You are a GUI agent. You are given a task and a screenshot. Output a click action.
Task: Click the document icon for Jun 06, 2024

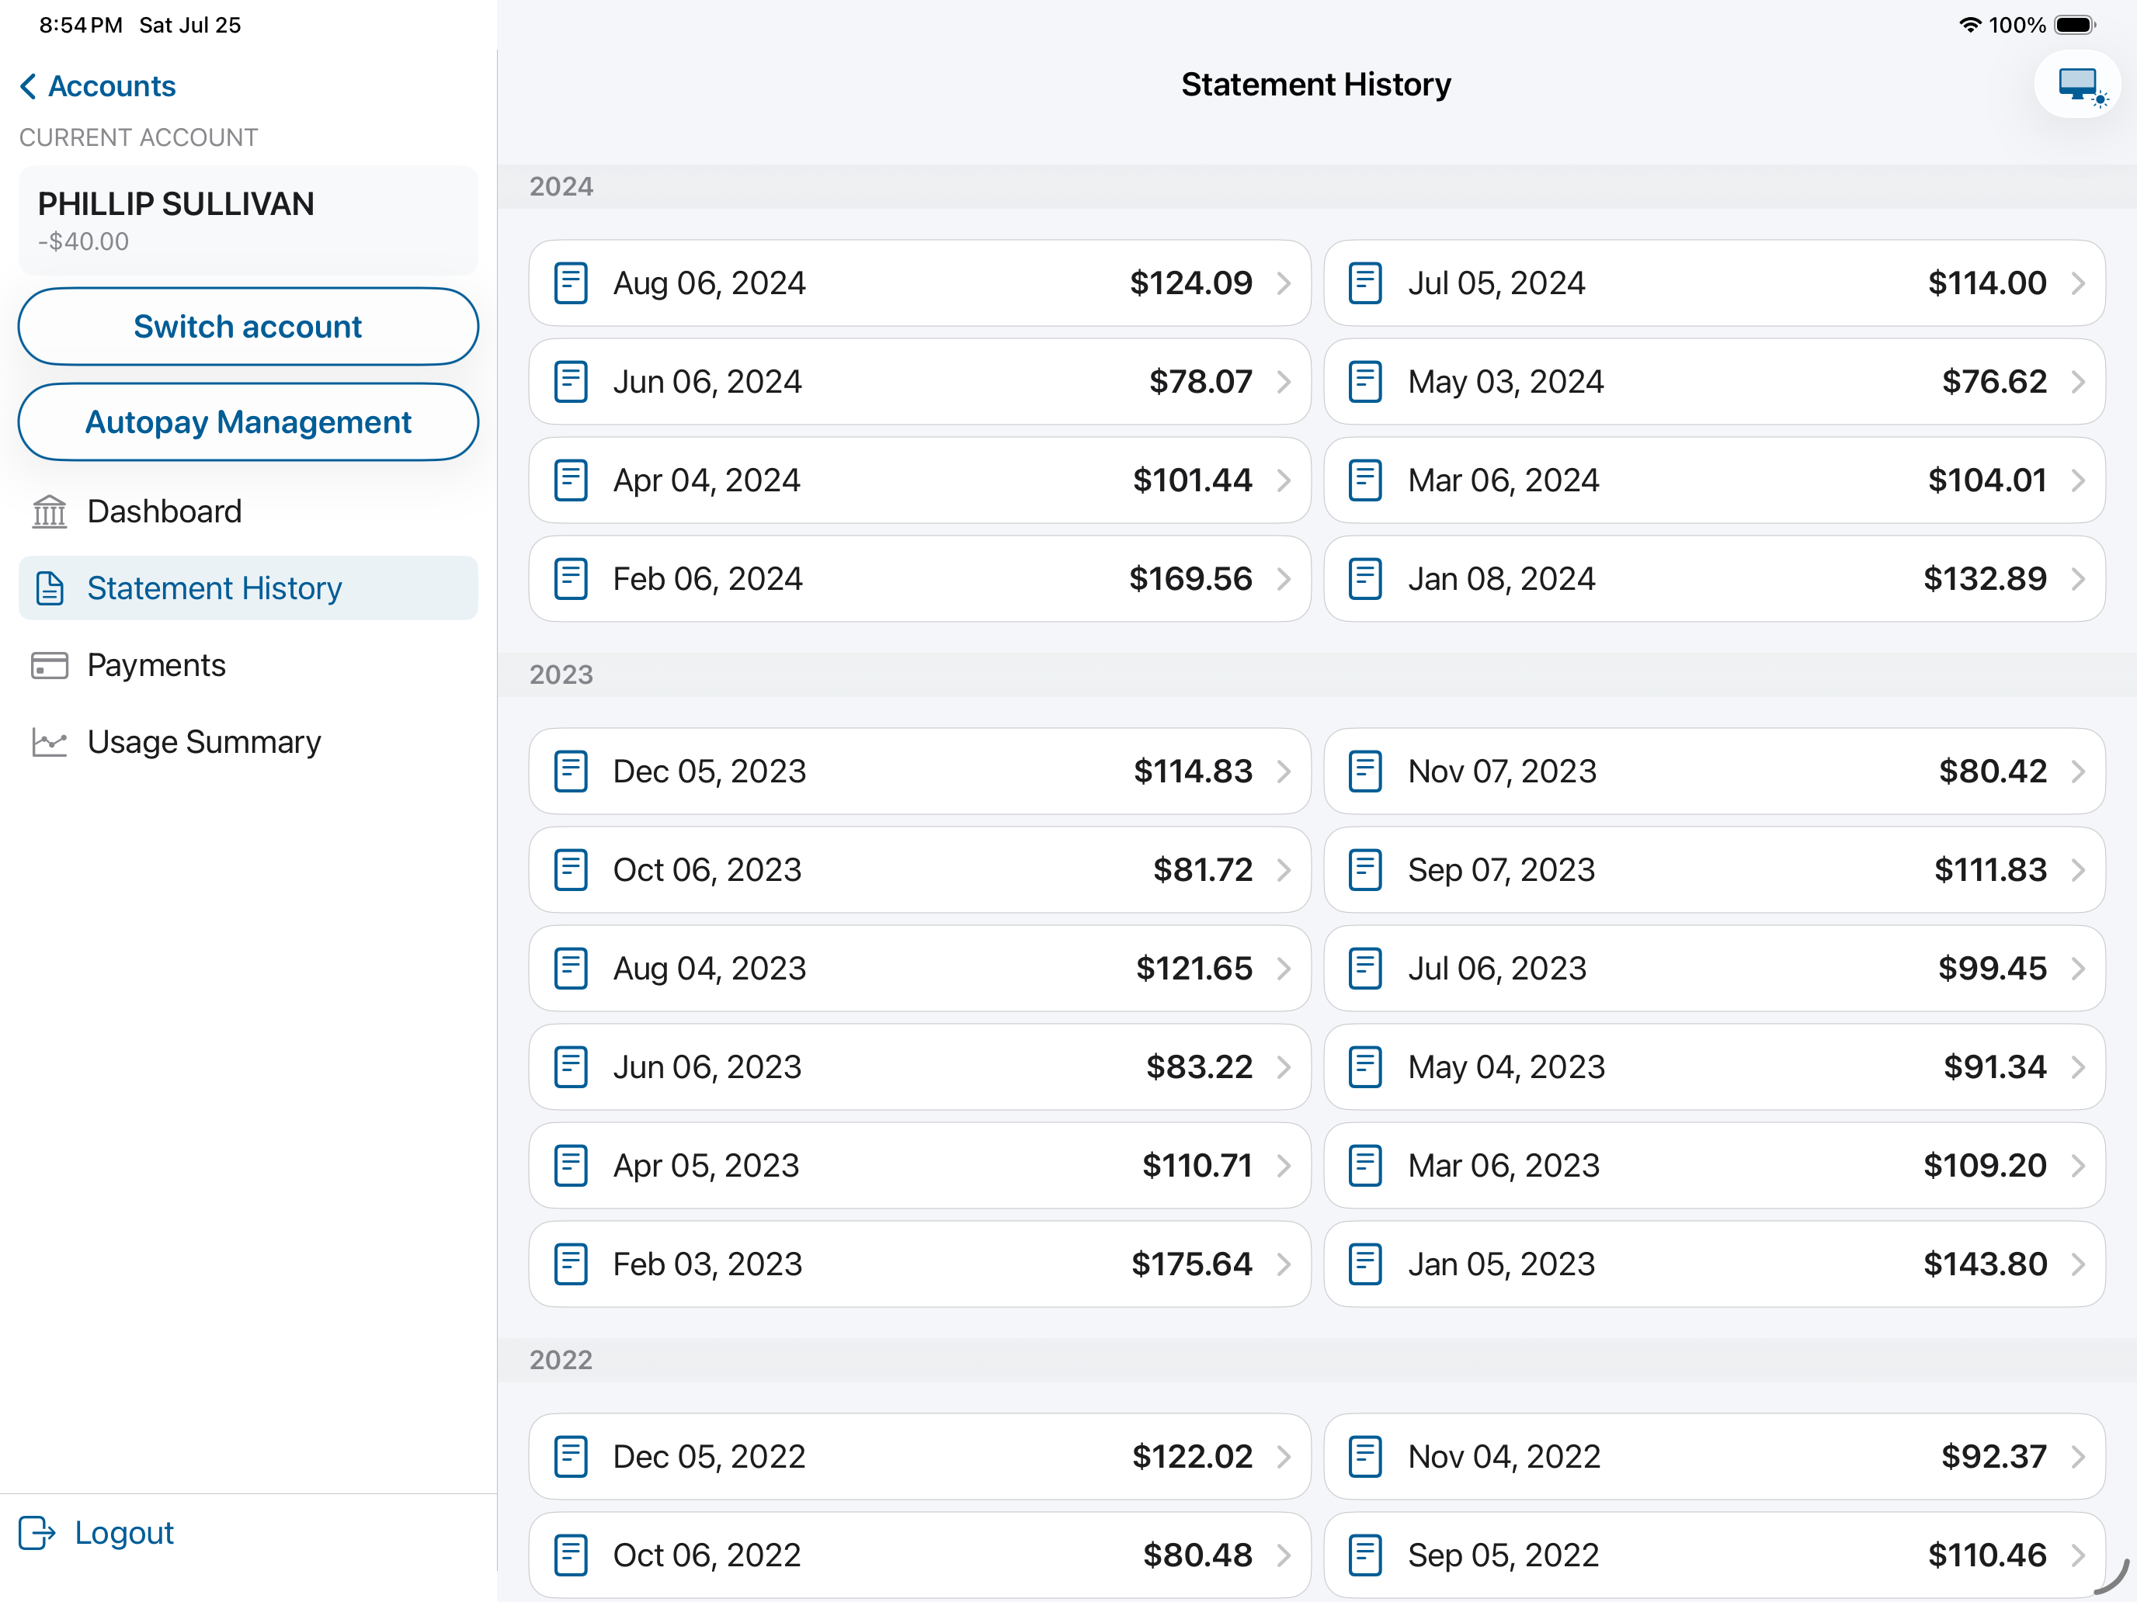tap(571, 381)
